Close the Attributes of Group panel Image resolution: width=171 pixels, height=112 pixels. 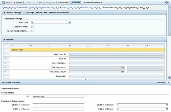click(x=169, y=83)
